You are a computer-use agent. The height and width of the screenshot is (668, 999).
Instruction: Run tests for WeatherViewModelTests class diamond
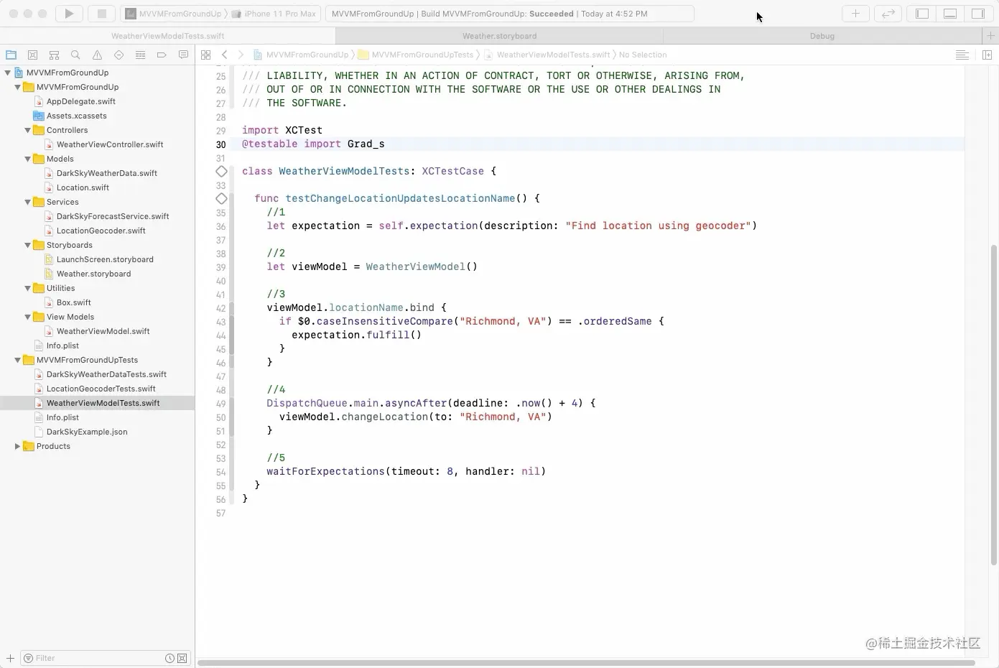click(221, 171)
